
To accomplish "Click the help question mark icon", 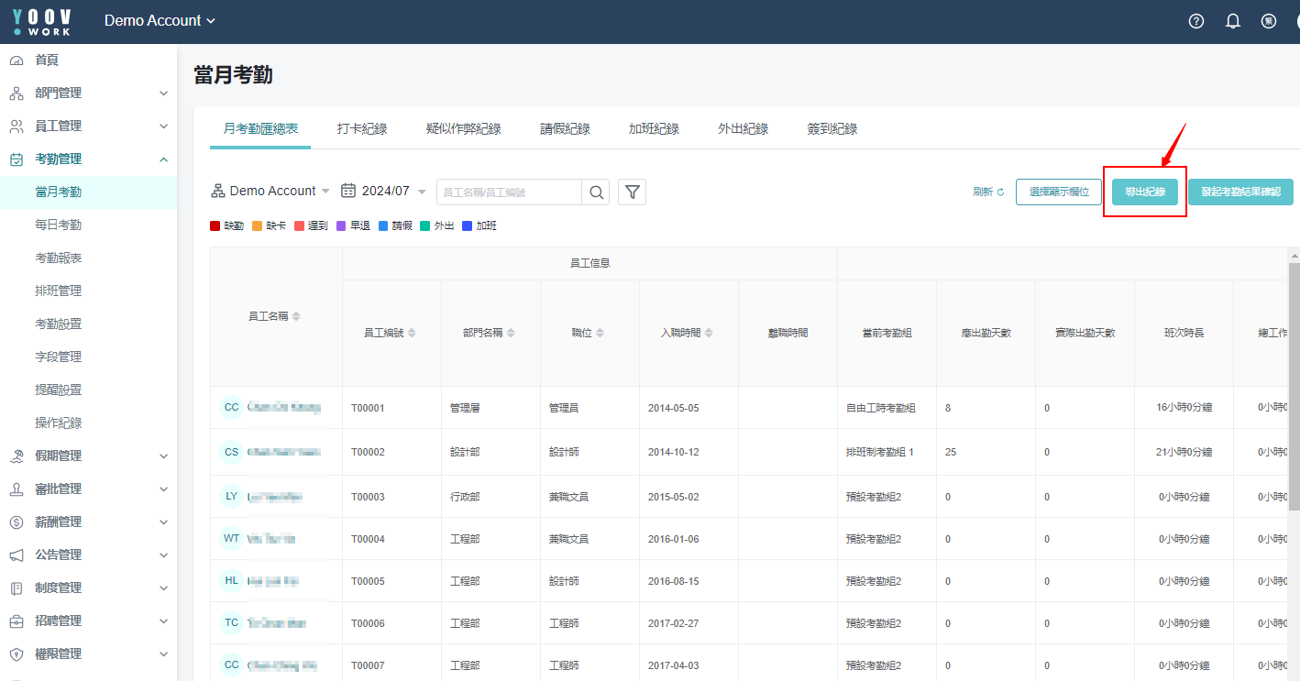I will point(1196,21).
